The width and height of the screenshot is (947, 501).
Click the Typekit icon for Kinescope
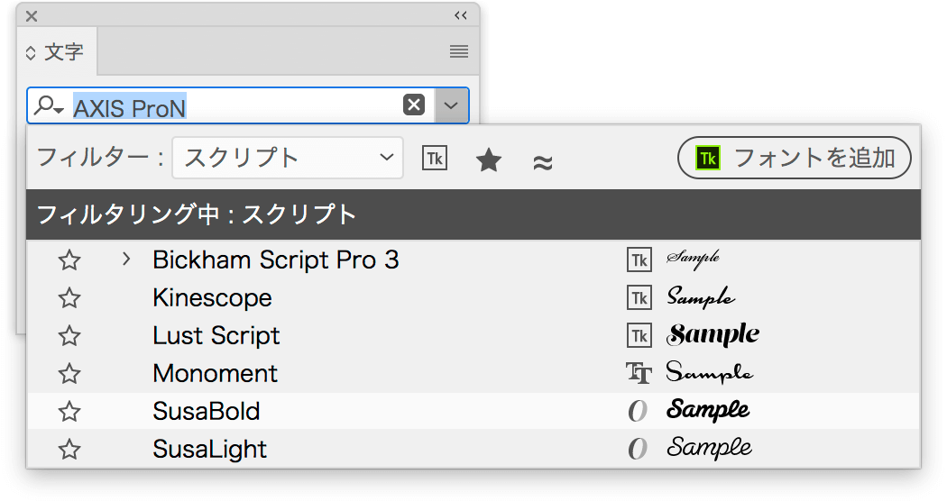(639, 297)
